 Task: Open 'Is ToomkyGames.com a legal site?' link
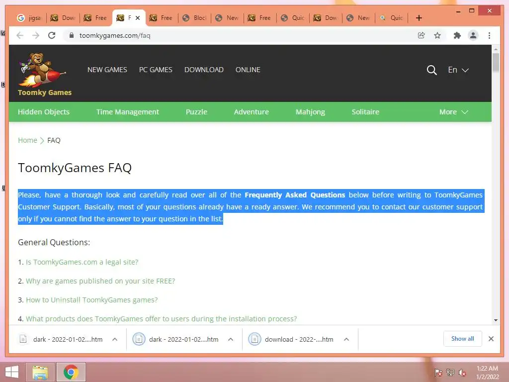pos(82,262)
